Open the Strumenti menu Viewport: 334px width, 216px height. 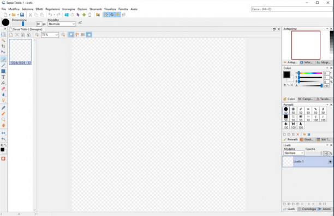(x=96, y=9)
